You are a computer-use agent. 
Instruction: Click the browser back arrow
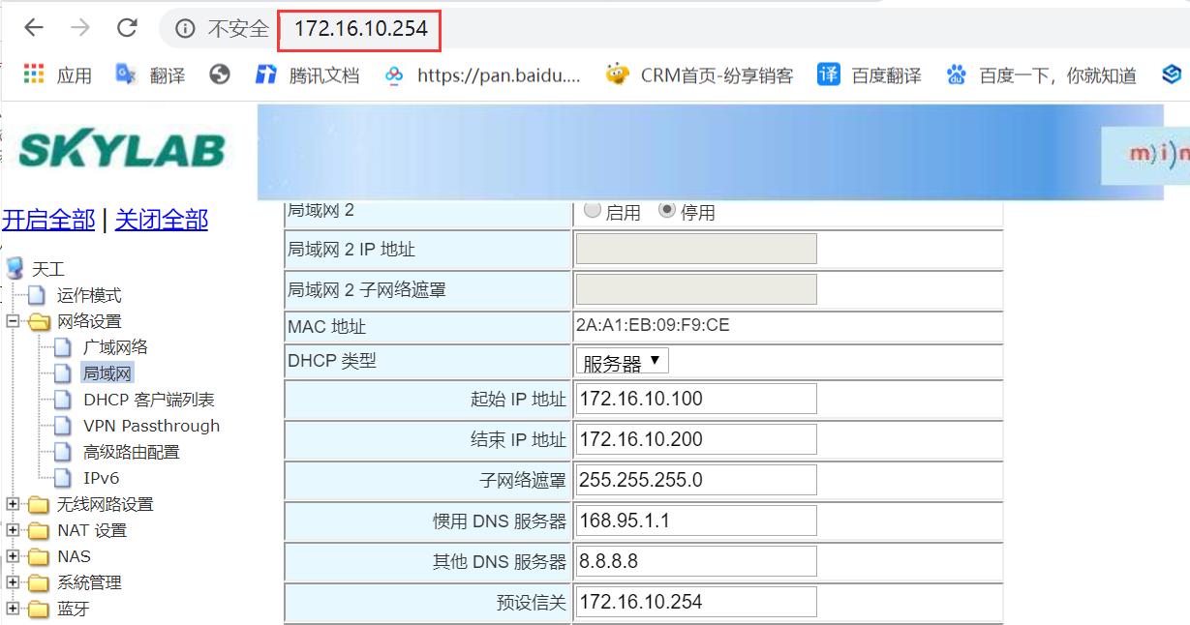(x=34, y=28)
